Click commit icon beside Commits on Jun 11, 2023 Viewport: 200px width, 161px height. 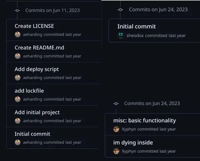click(x=17, y=10)
